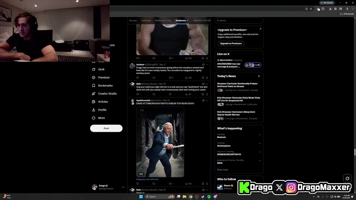
Task: Like JaysHerecuhh's Attenborough post
Action: [x=170, y=184]
